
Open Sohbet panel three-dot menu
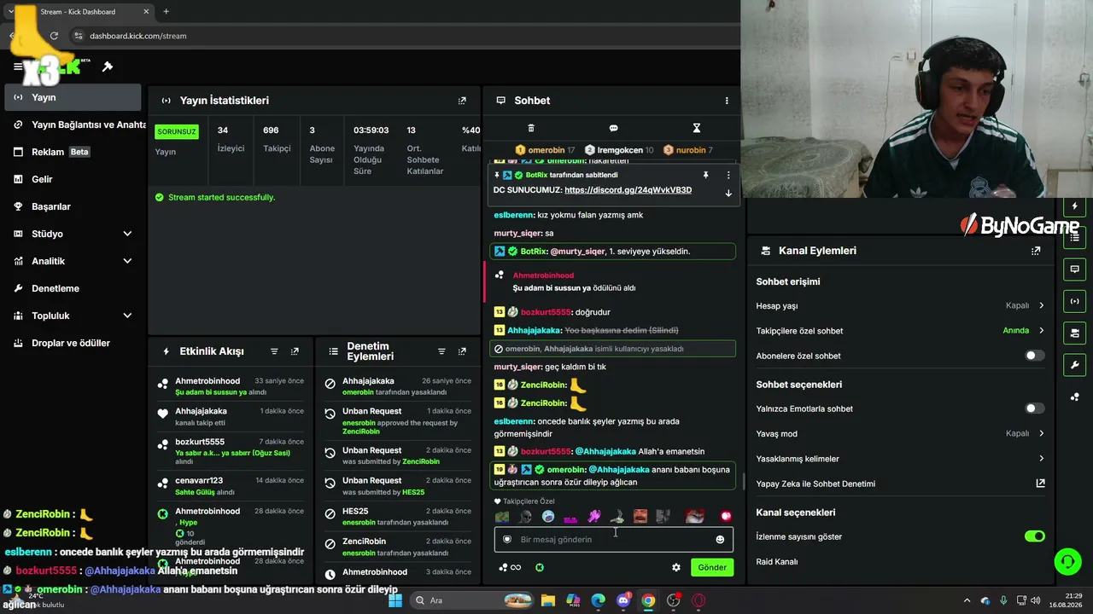click(x=727, y=101)
